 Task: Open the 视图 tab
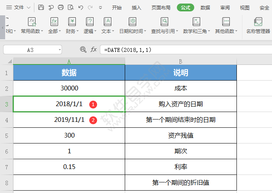[x=245, y=7]
